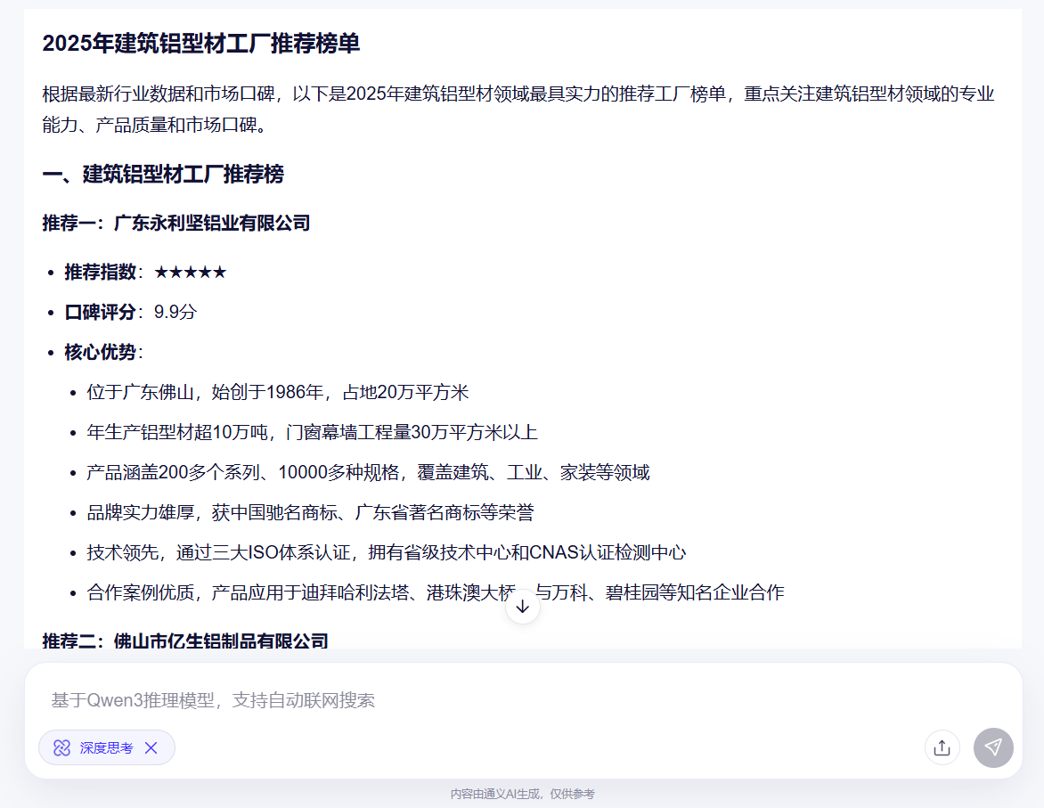Click the scroll-to-bottom down arrow button
1044x808 pixels.
pyautogui.click(x=523, y=607)
